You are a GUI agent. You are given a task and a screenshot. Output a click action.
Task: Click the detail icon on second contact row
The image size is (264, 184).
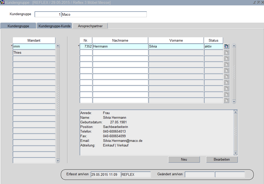coord(226,52)
